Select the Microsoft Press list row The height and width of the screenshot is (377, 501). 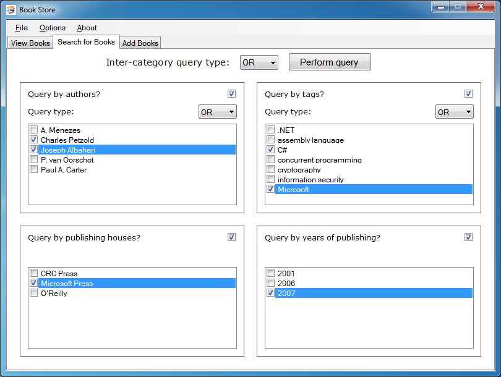137,284
